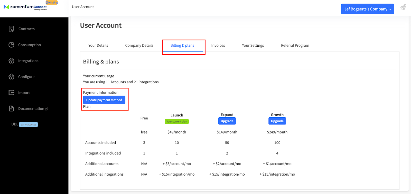Screen dimensions: 411x194
Task: Click the Accounts included row label
Action: [x=100, y=142]
